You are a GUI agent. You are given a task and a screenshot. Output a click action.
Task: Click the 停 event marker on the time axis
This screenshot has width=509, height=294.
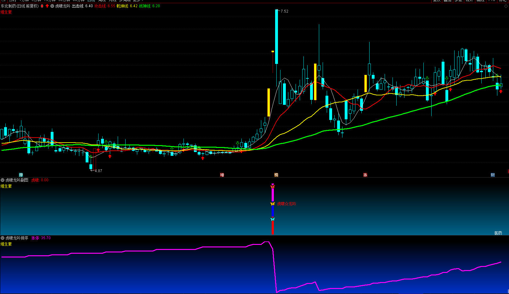[21, 175]
